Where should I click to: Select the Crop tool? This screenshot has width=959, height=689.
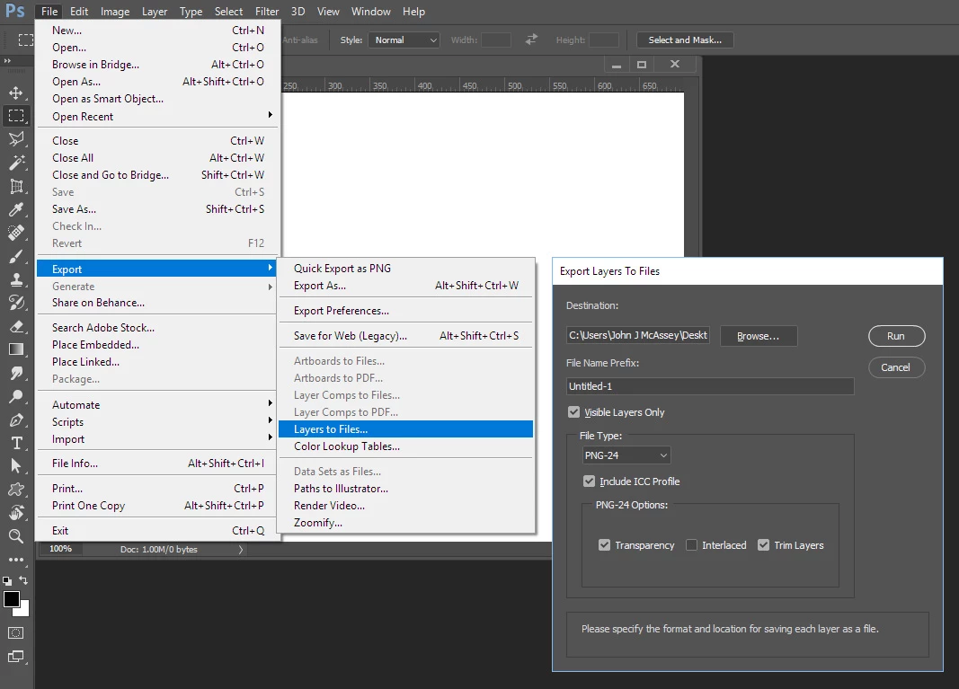[16, 186]
